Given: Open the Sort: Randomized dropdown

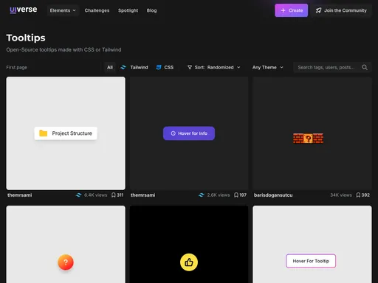Looking at the screenshot, I should [x=213, y=67].
